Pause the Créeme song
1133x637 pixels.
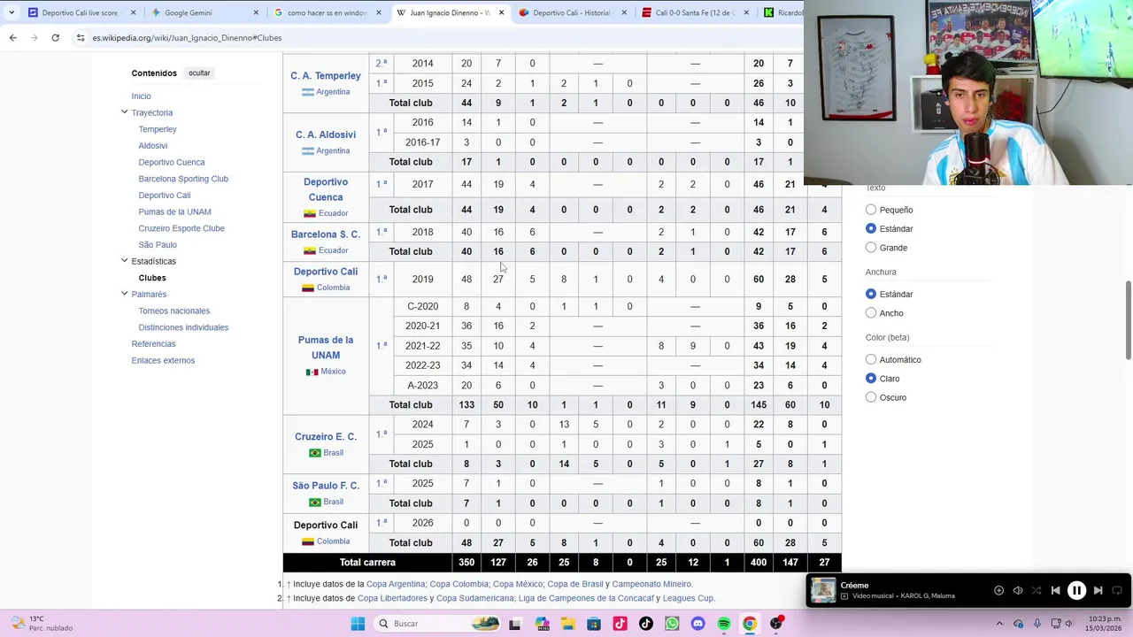pyautogui.click(x=1076, y=590)
